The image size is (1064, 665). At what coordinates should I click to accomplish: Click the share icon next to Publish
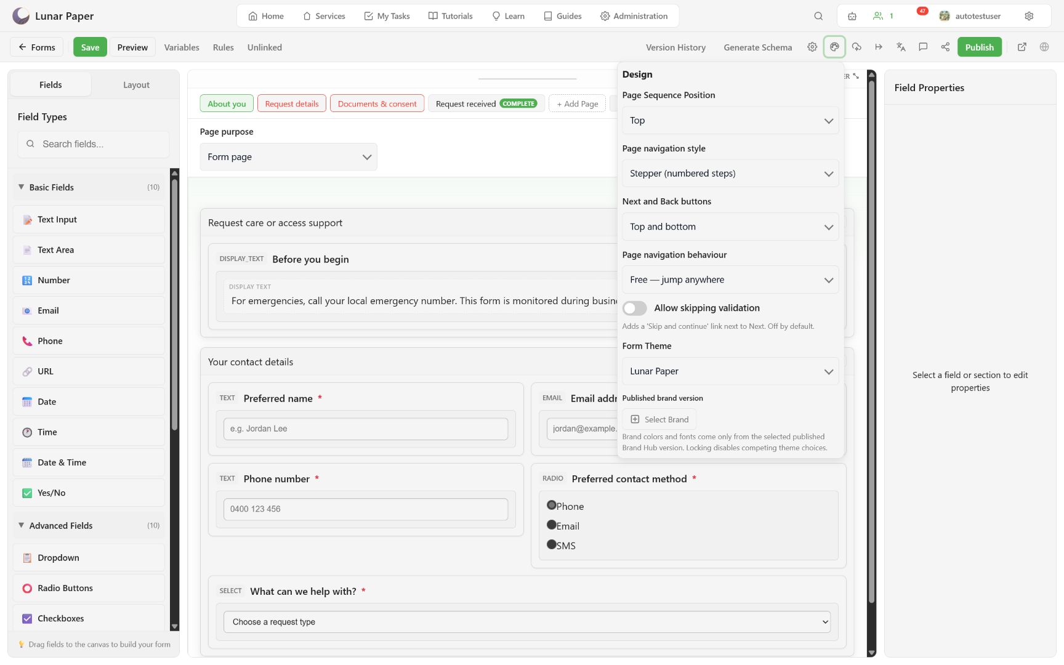(945, 47)
